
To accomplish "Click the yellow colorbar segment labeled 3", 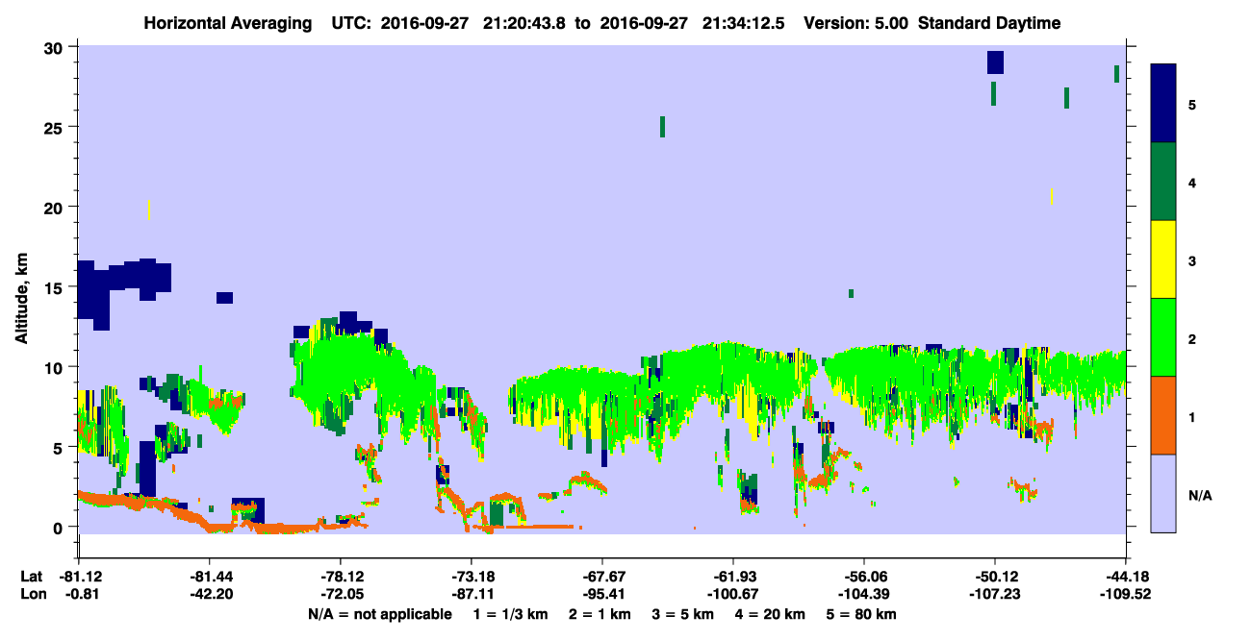I will click(1163, 259).
